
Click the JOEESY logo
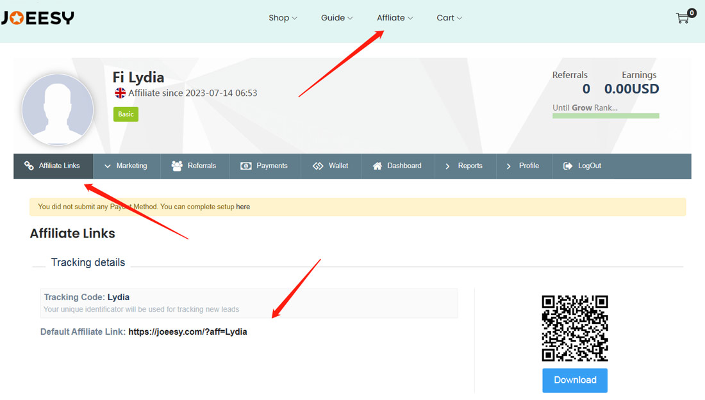(38, 18)
